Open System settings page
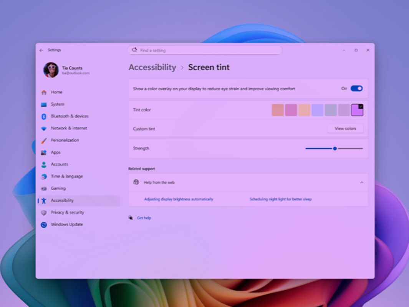409x307 pixels. [78, 105]
